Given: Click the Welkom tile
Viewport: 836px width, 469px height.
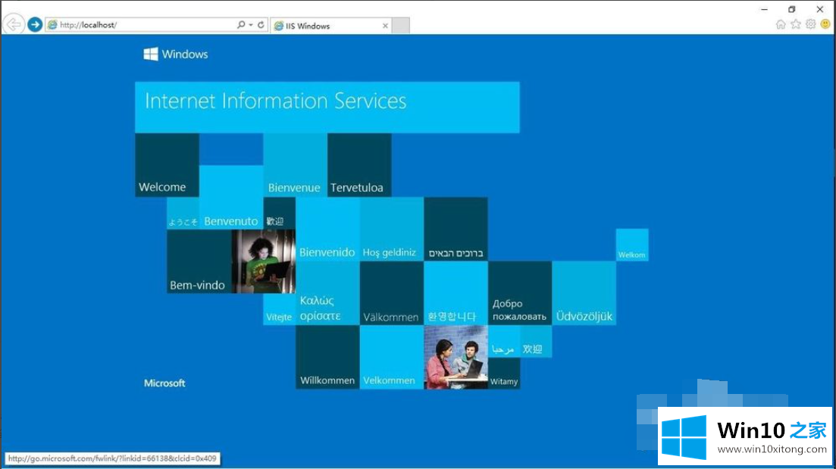Looking at the screenshot, I should [632, 245].
